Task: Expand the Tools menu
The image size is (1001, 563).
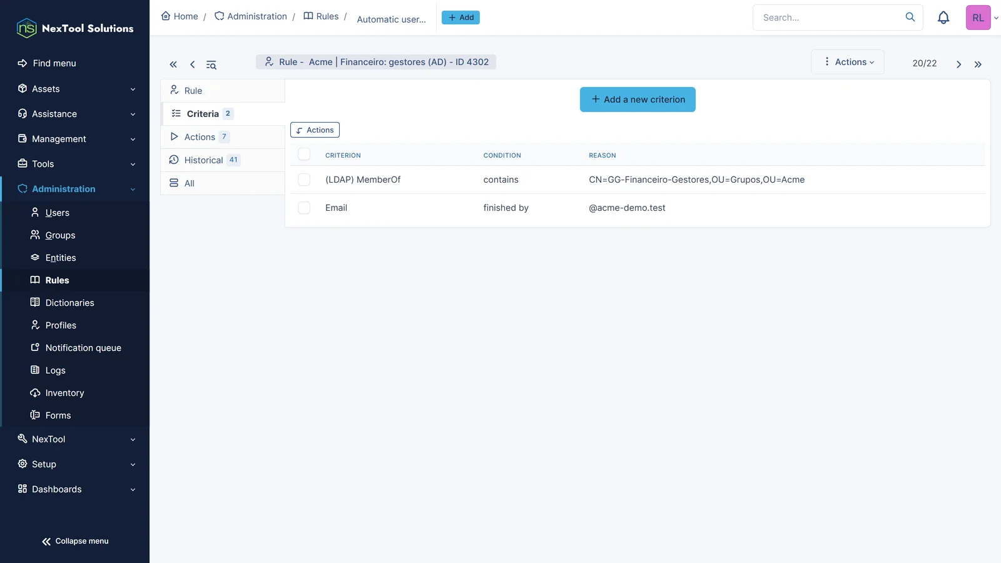Action: (x=75, y=164)
